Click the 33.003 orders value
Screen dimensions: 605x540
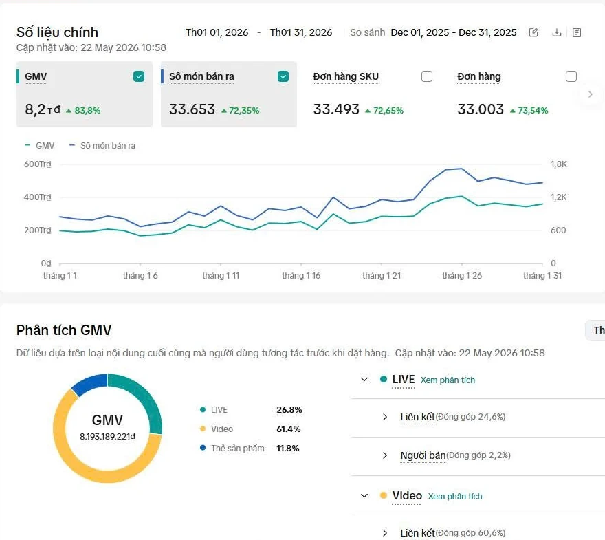pos(481,109)
